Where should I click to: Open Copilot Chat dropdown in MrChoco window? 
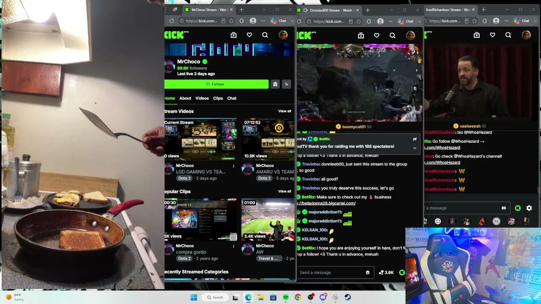[292, 21]
